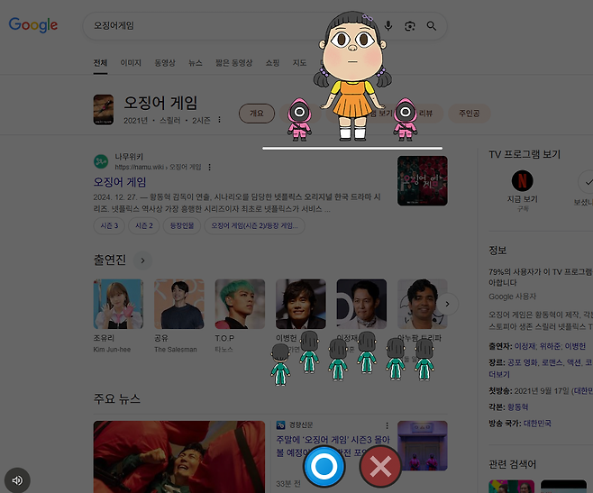Click the left pink guard character
The image size is (593, 493).
tap(299, 120)
